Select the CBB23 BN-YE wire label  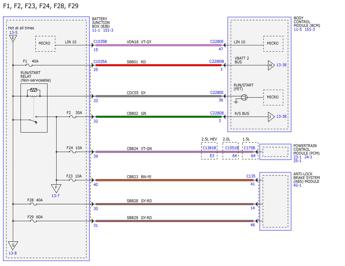click(139, 177)
